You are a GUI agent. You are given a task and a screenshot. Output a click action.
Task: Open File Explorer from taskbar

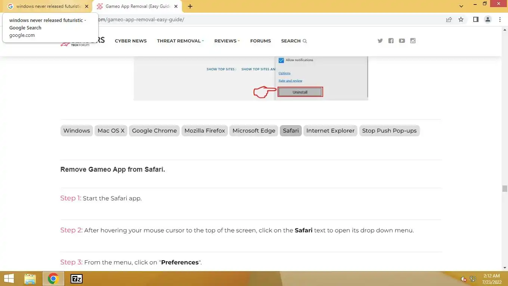tap(30, 279)
